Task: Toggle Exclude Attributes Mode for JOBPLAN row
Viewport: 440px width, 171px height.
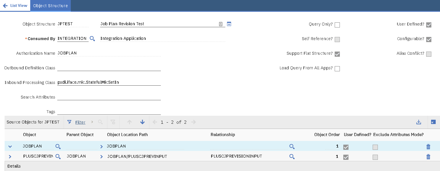Action: pyautogui.click(x=375, y=147)
